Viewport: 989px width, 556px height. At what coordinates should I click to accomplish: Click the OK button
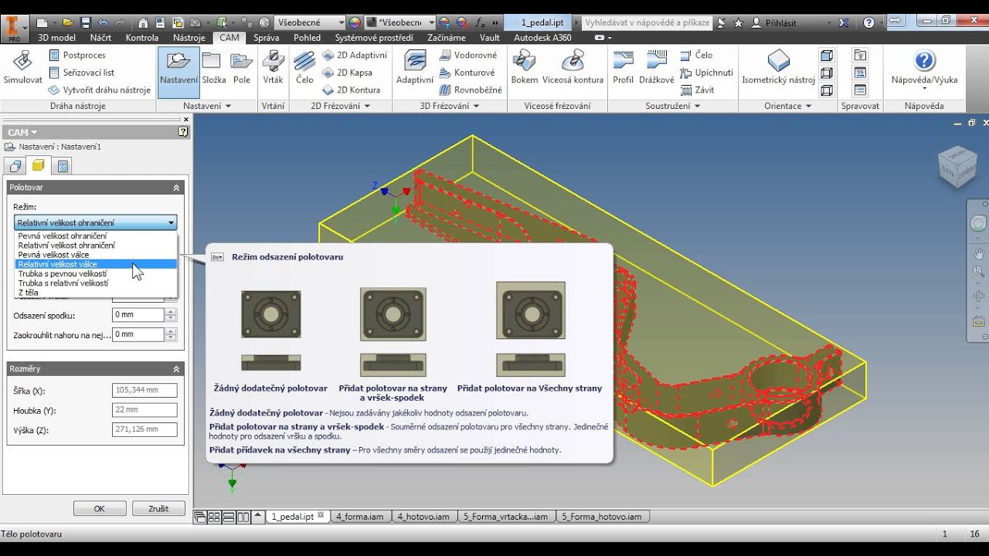pyautogui.click(x=100, y=509)
